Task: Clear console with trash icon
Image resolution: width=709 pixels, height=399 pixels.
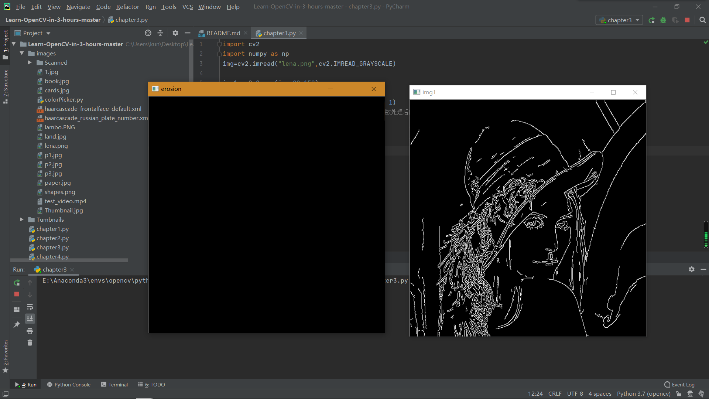Action: click(30, 343)
